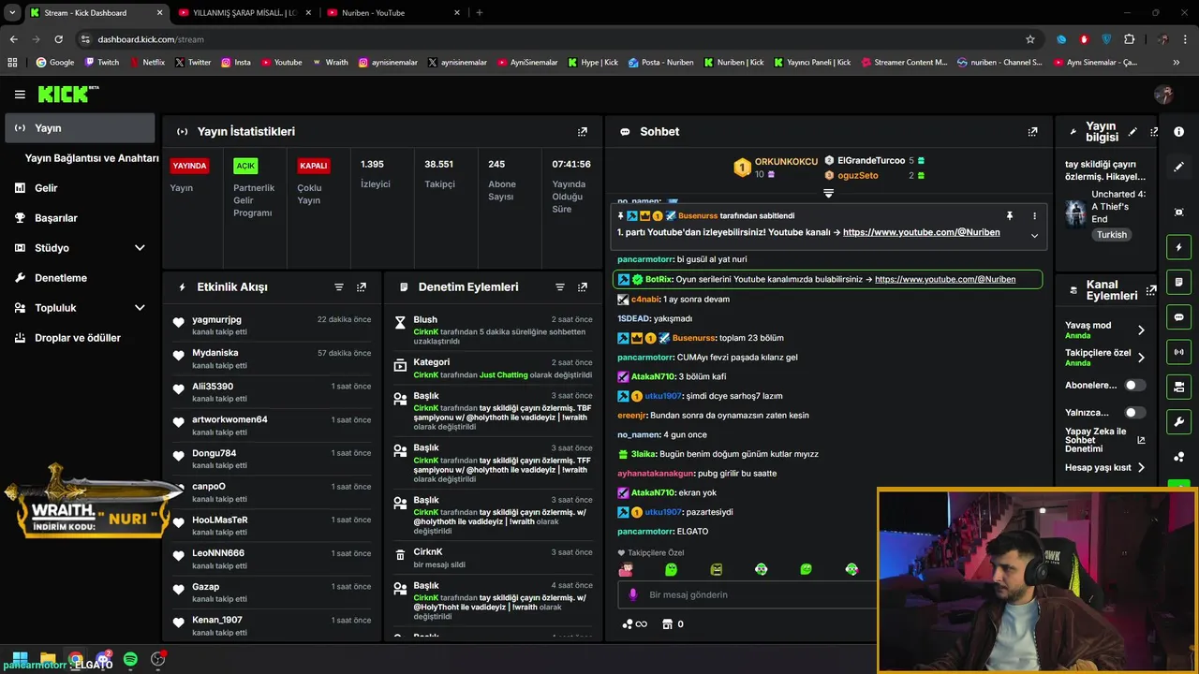Open Spotify from the taskbar
1199x674 pixels.
click(130, 660)
